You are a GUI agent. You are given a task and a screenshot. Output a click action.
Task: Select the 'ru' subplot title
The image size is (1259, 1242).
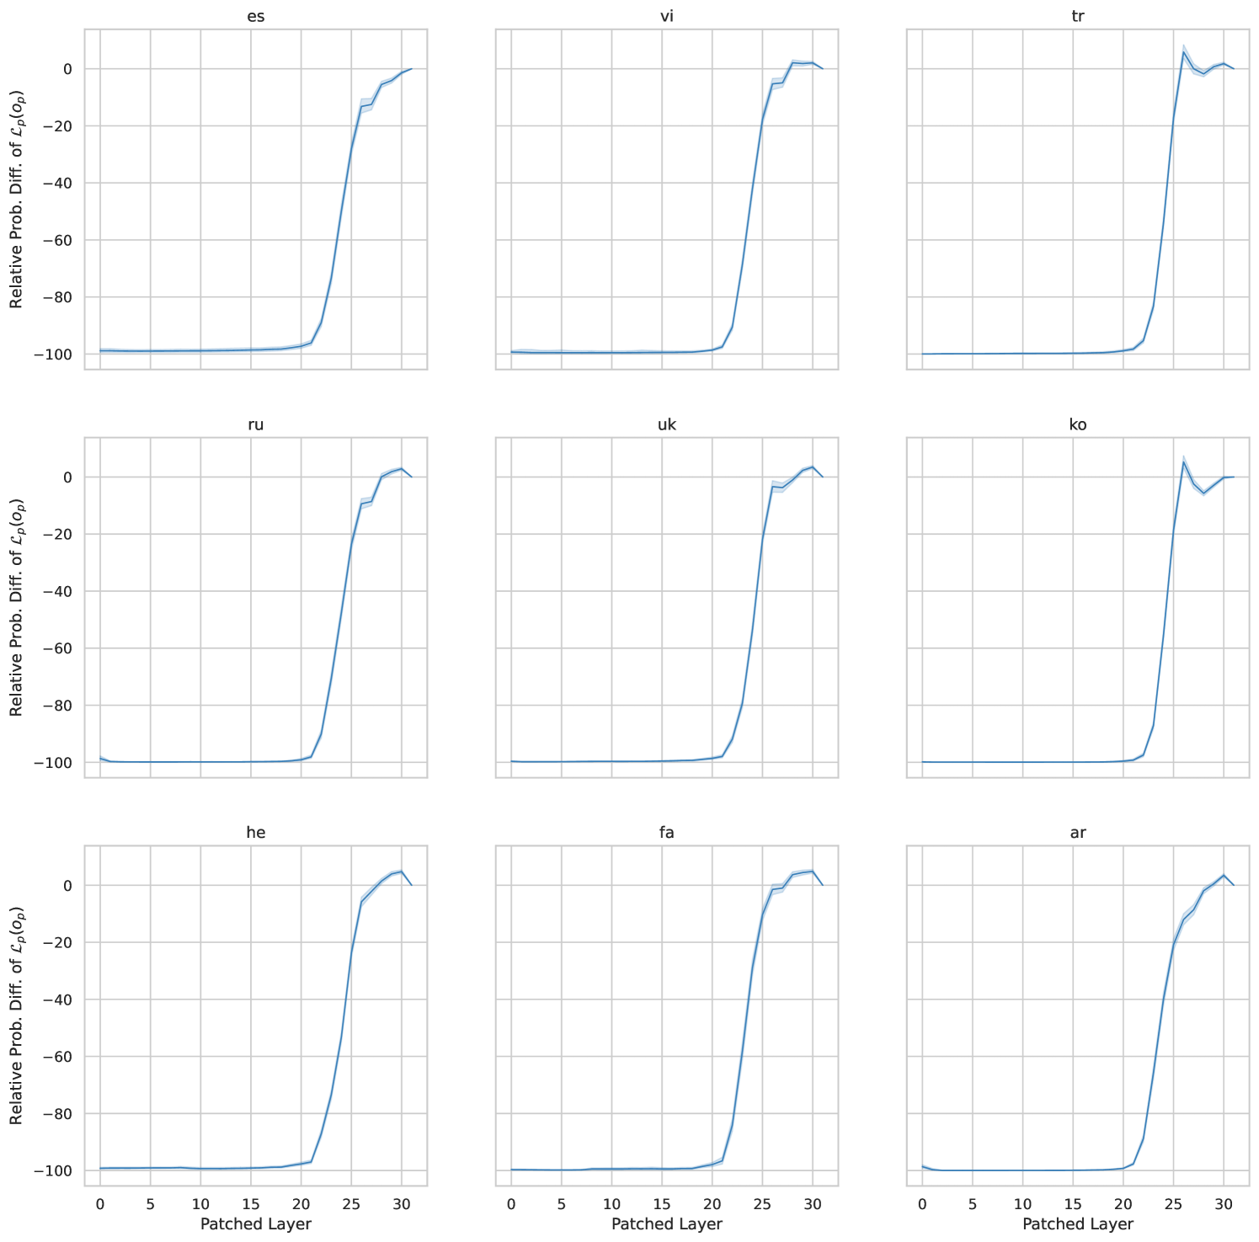click(x=256, y=424)
